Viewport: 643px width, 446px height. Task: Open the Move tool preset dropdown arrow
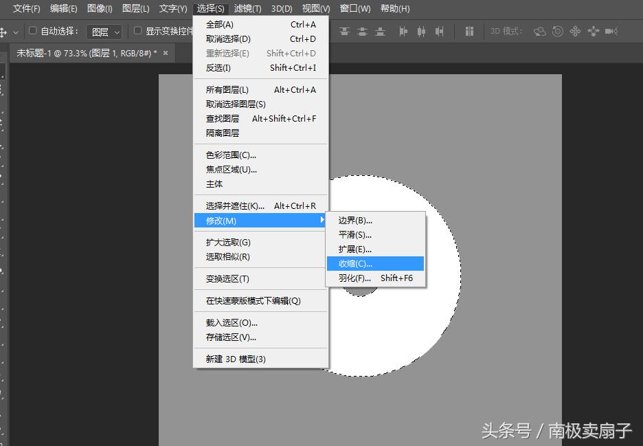coord(15,32)
